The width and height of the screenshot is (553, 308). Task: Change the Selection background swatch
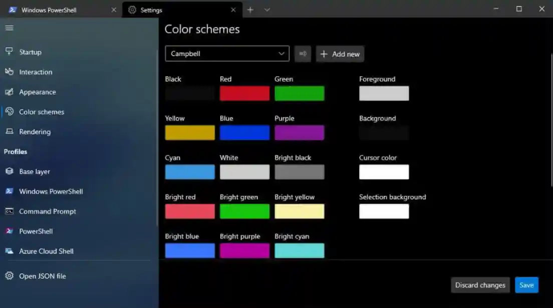click(x=384, y=211)
